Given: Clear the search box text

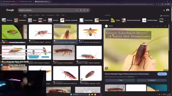Looking at the screenshot, I should pos(77,10).
